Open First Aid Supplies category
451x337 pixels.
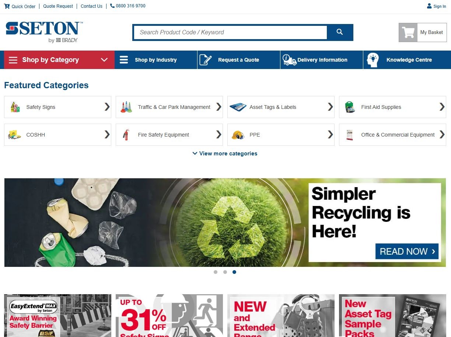pyautogui.click(x=392, y=107)
